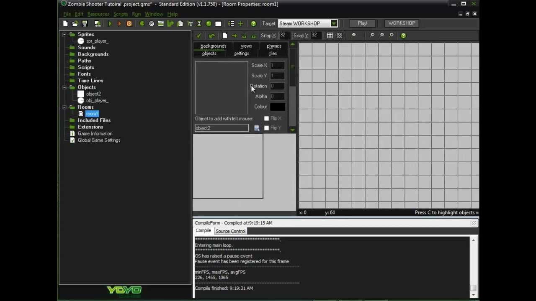
Task: Unlock all instances with open padlock
Action: pos(253,36)
